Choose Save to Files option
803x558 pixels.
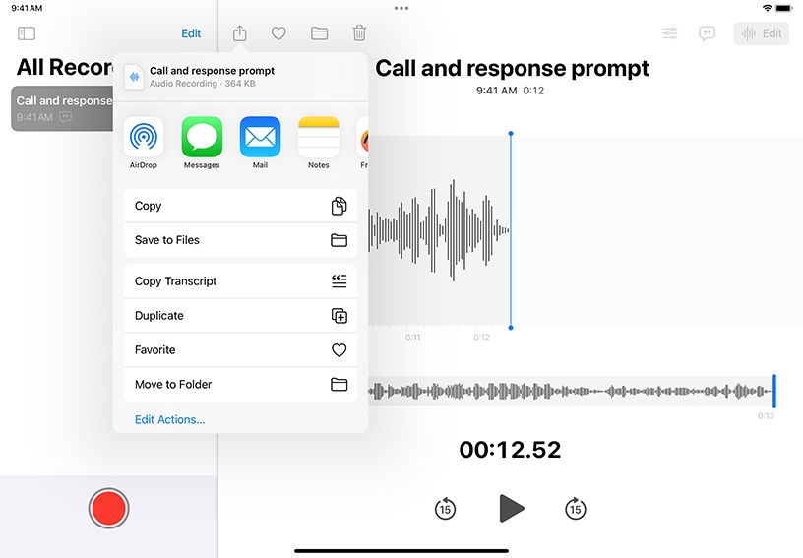[x=240, y=240]
